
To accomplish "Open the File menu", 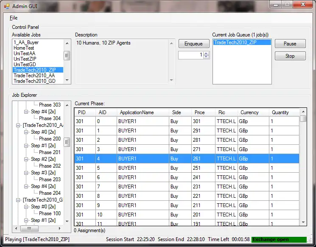I will point(14,18).
